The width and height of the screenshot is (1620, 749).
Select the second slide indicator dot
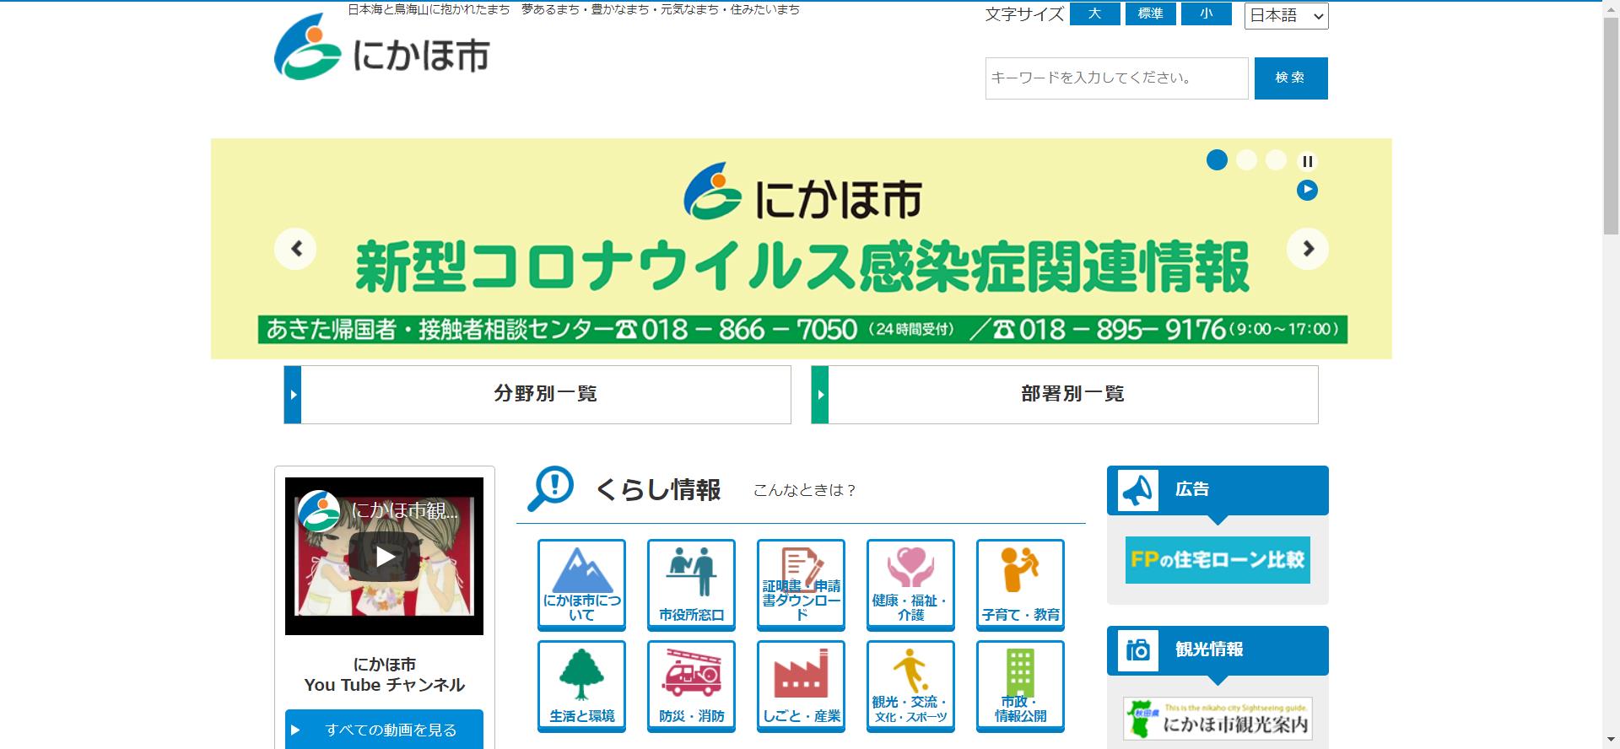coord(1246,160)
